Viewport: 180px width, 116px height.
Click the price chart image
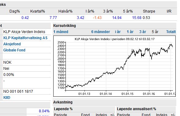pyautogui.click(x=114, y=66)
